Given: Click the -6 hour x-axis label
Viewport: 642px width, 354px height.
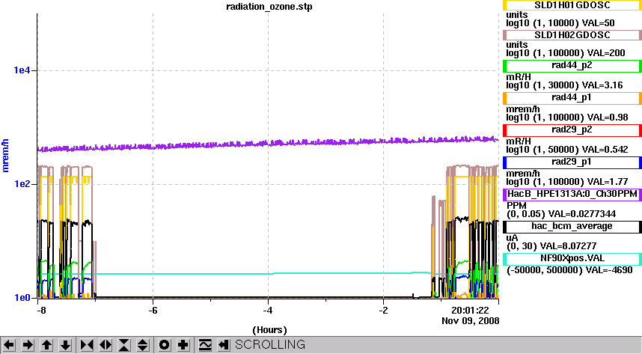Looking at the screenshot, I should coord(153,310).
